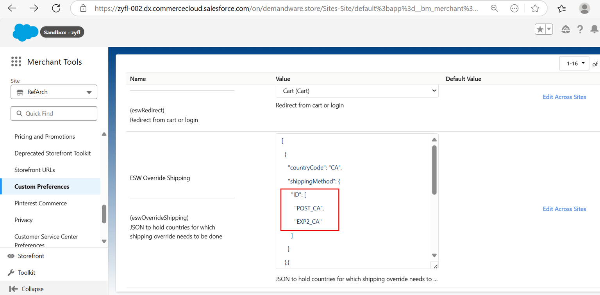Open the help question mark icon

pyautogui.click(x=580, y=29)
